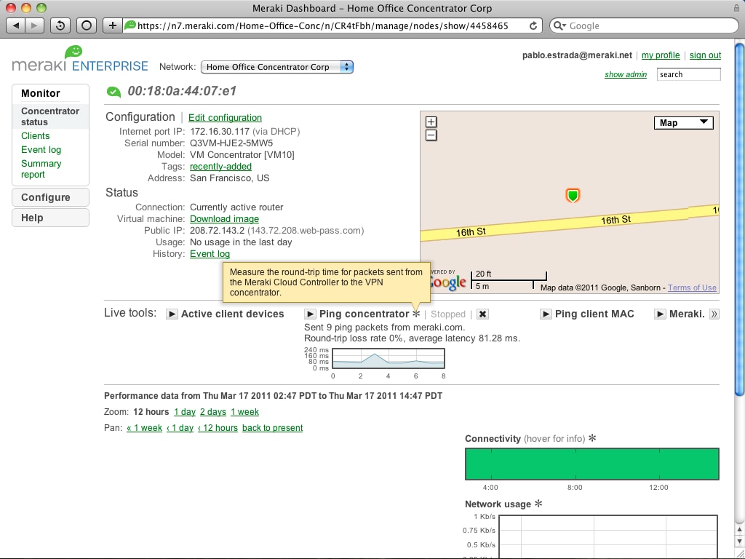
Task: Open Event log in the sidebar
Action: (x=41, y=150)
